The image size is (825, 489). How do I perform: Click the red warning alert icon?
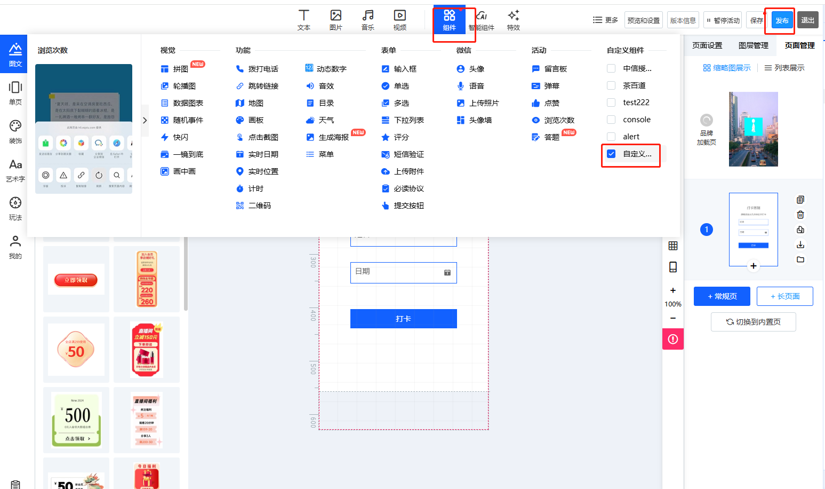point(673,339)
